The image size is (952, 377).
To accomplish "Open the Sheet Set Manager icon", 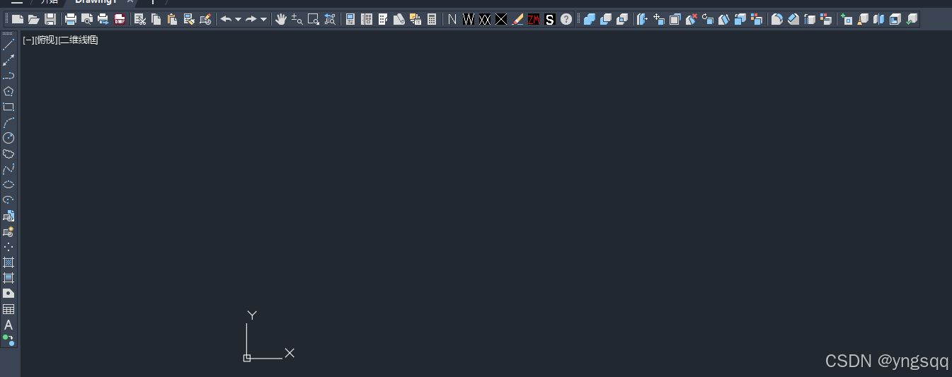I will coord(399,19).
